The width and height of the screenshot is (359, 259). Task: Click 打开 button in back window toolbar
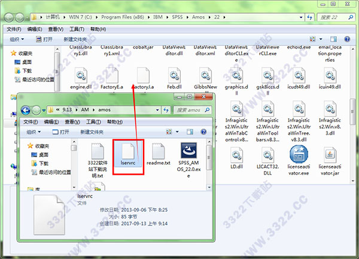click(44, 39)
